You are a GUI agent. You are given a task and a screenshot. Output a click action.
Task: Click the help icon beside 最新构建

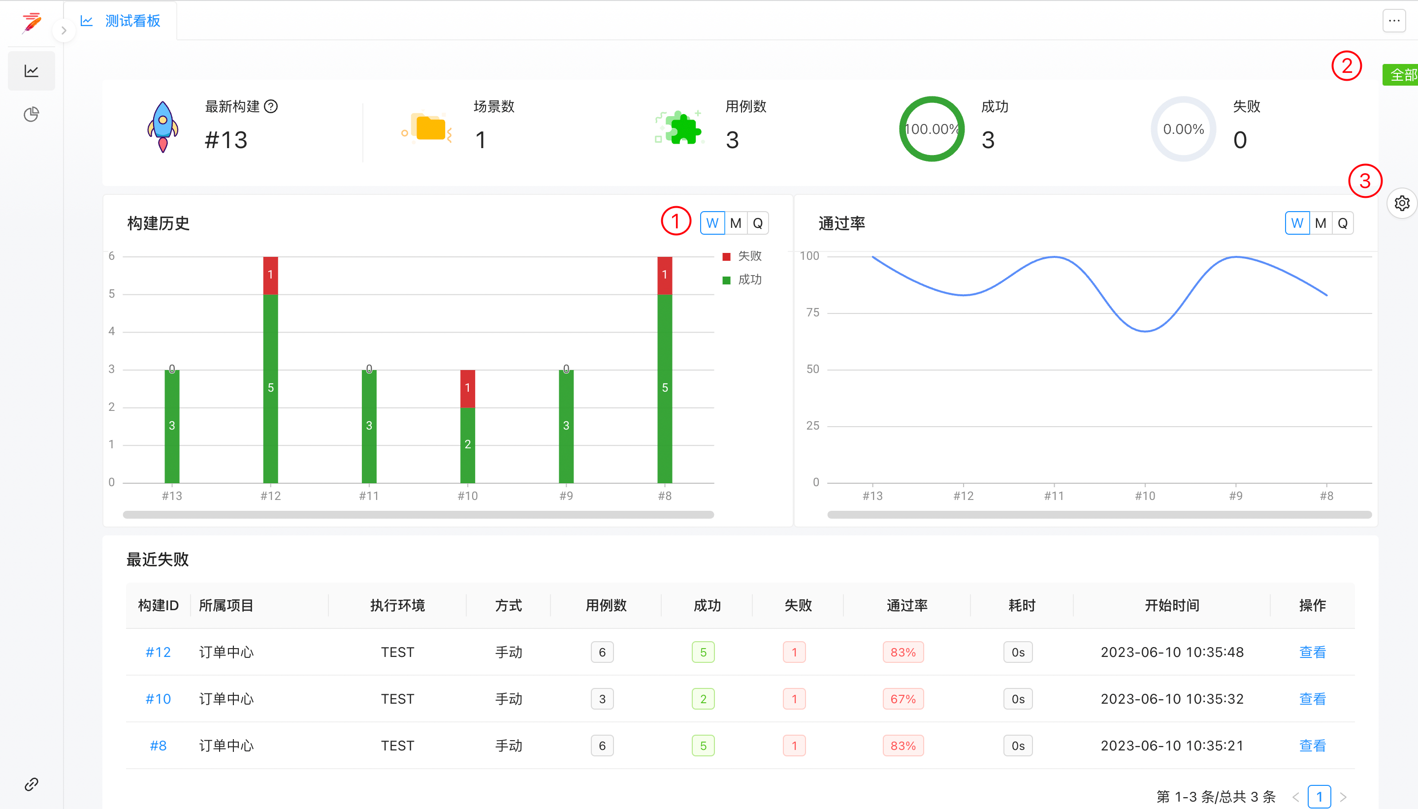[x=271, y=106]
